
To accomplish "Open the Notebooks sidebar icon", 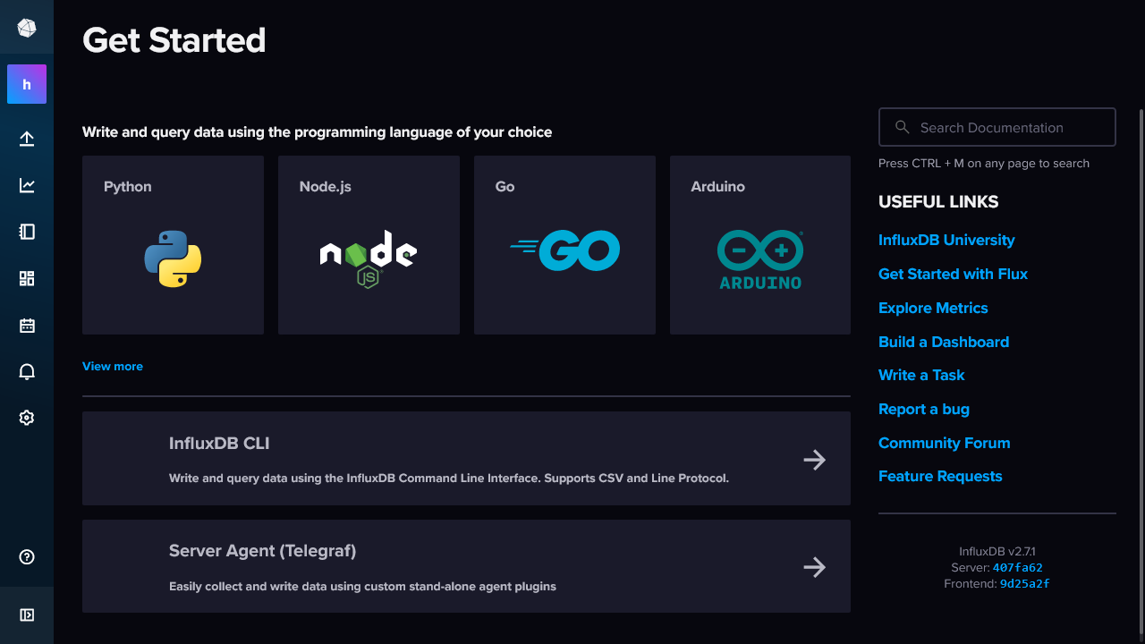I will pyautogui.click(x=27, y=232).
